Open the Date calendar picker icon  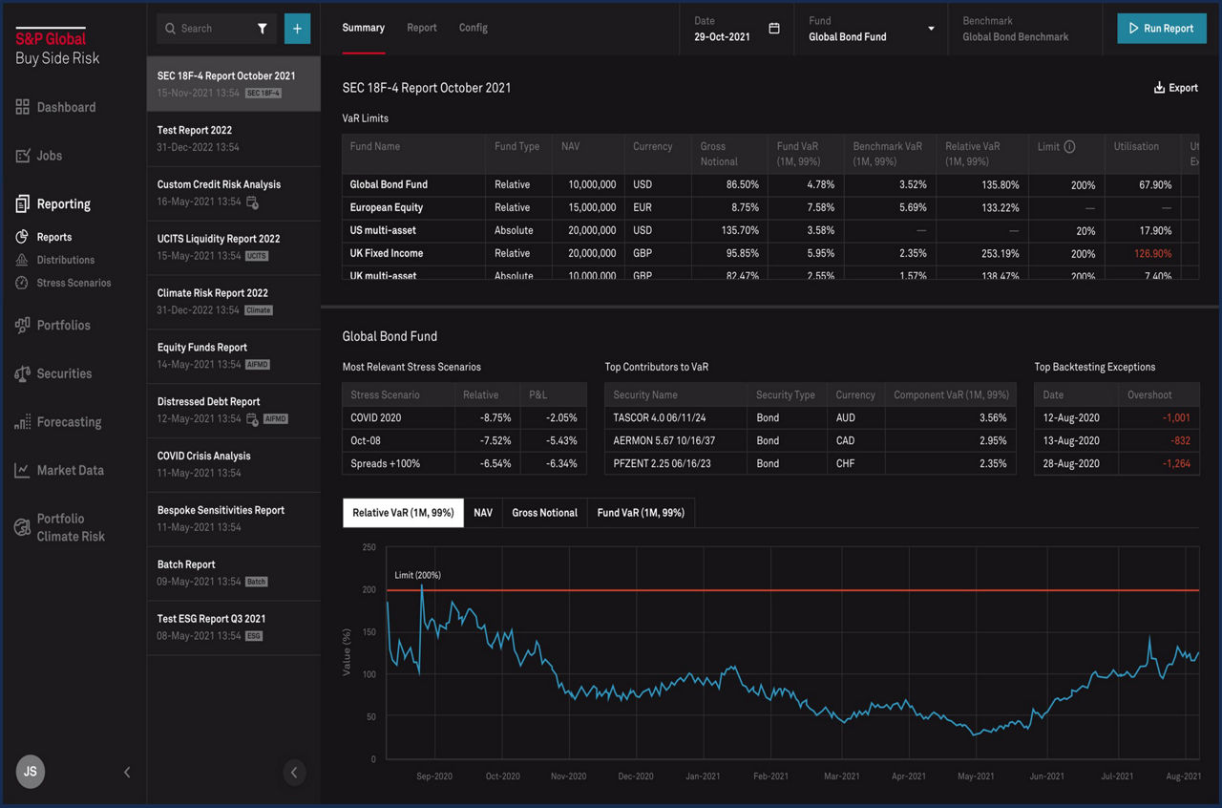click(x=774, y=29)
